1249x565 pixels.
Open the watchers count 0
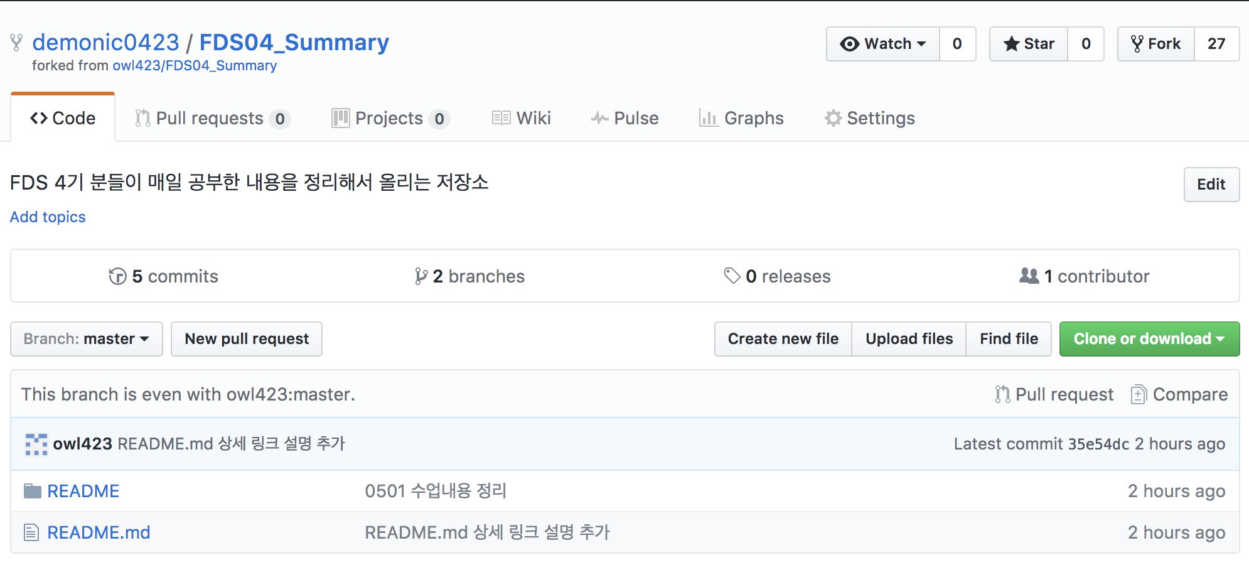(x=957, y=44)
